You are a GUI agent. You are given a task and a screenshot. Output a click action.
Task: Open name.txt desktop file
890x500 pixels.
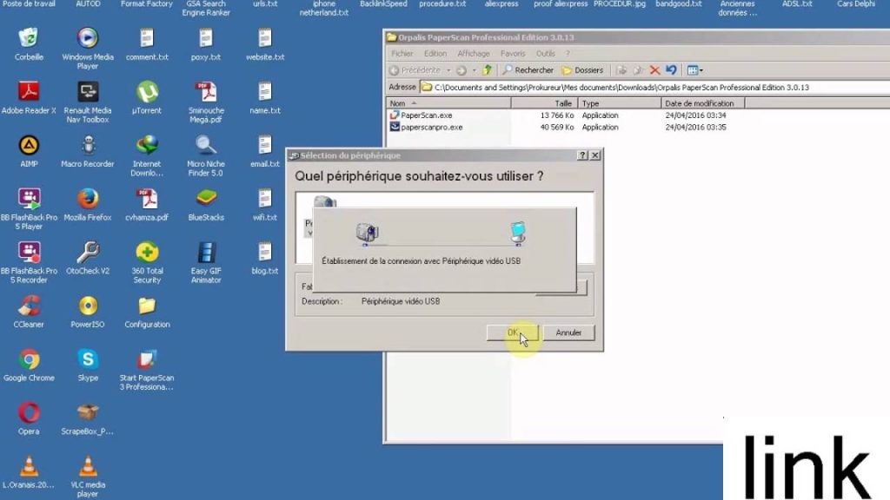tap(264, 92)
